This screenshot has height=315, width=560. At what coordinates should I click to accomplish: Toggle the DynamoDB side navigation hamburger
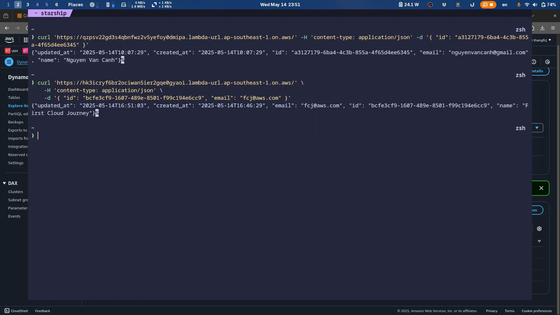9,62
